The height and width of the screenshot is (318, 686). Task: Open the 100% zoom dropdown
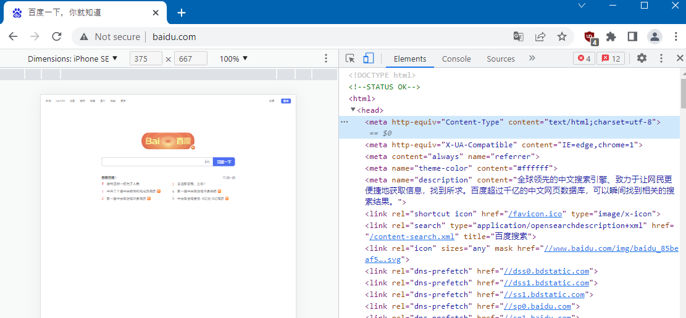(233, 59)
